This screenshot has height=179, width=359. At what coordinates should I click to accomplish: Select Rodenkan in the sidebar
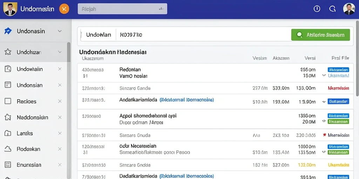[28, 149]
